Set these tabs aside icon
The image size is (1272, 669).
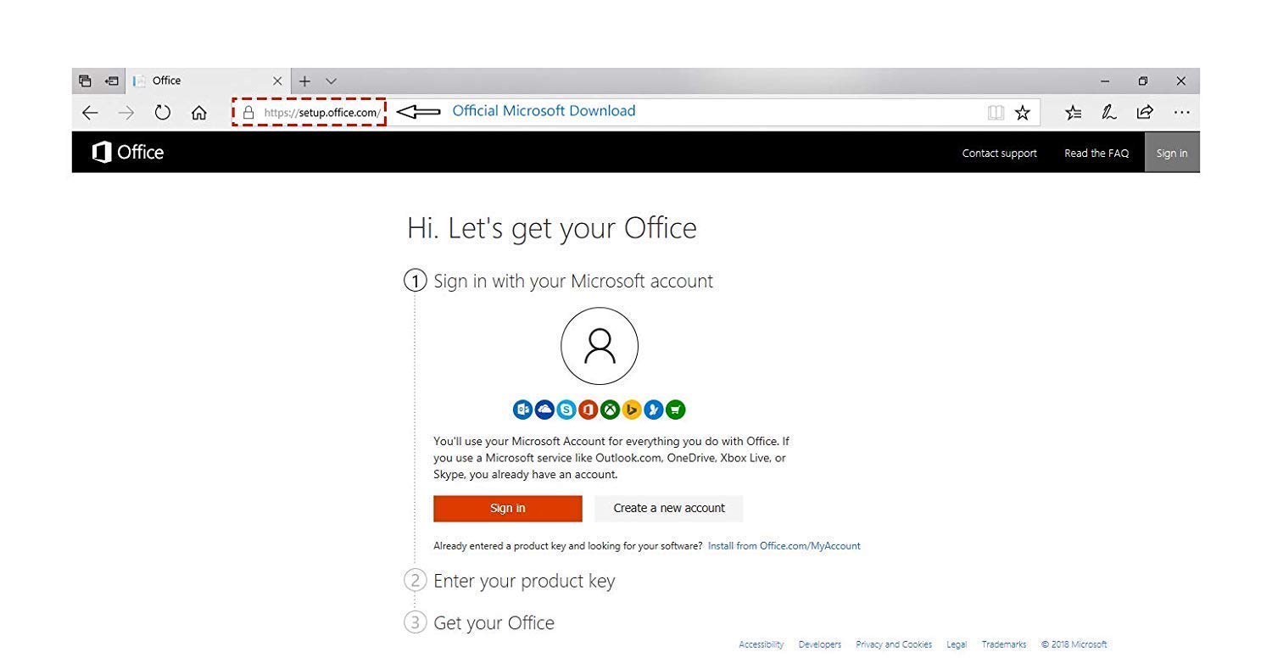coord(111,81)
